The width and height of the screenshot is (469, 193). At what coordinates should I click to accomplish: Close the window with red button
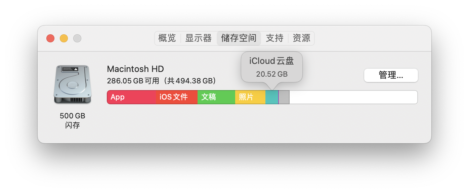click(x=50, y=38)
